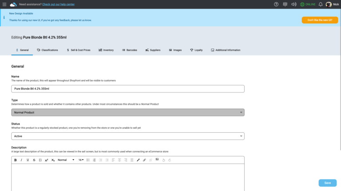Switch to the Sell & Cost Prices tab
Viewport: 341px width, 191px height.
78,50
